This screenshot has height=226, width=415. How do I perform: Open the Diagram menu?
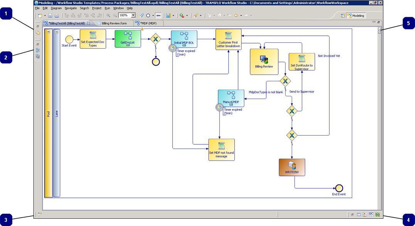pyautogui.click(x=56, y=8)
